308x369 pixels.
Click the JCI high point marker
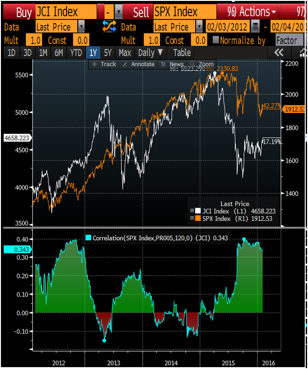[215, 73]
